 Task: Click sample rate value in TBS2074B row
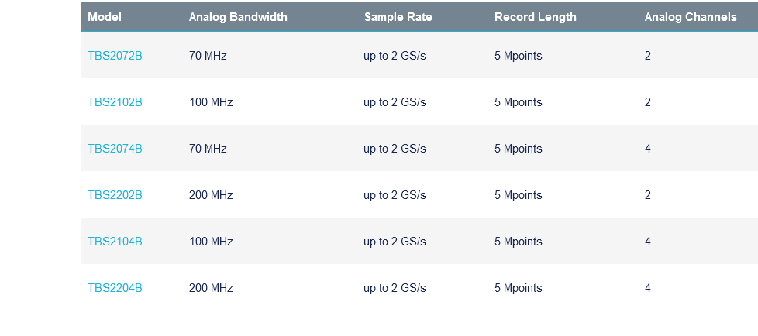click(x=395, y=148)
